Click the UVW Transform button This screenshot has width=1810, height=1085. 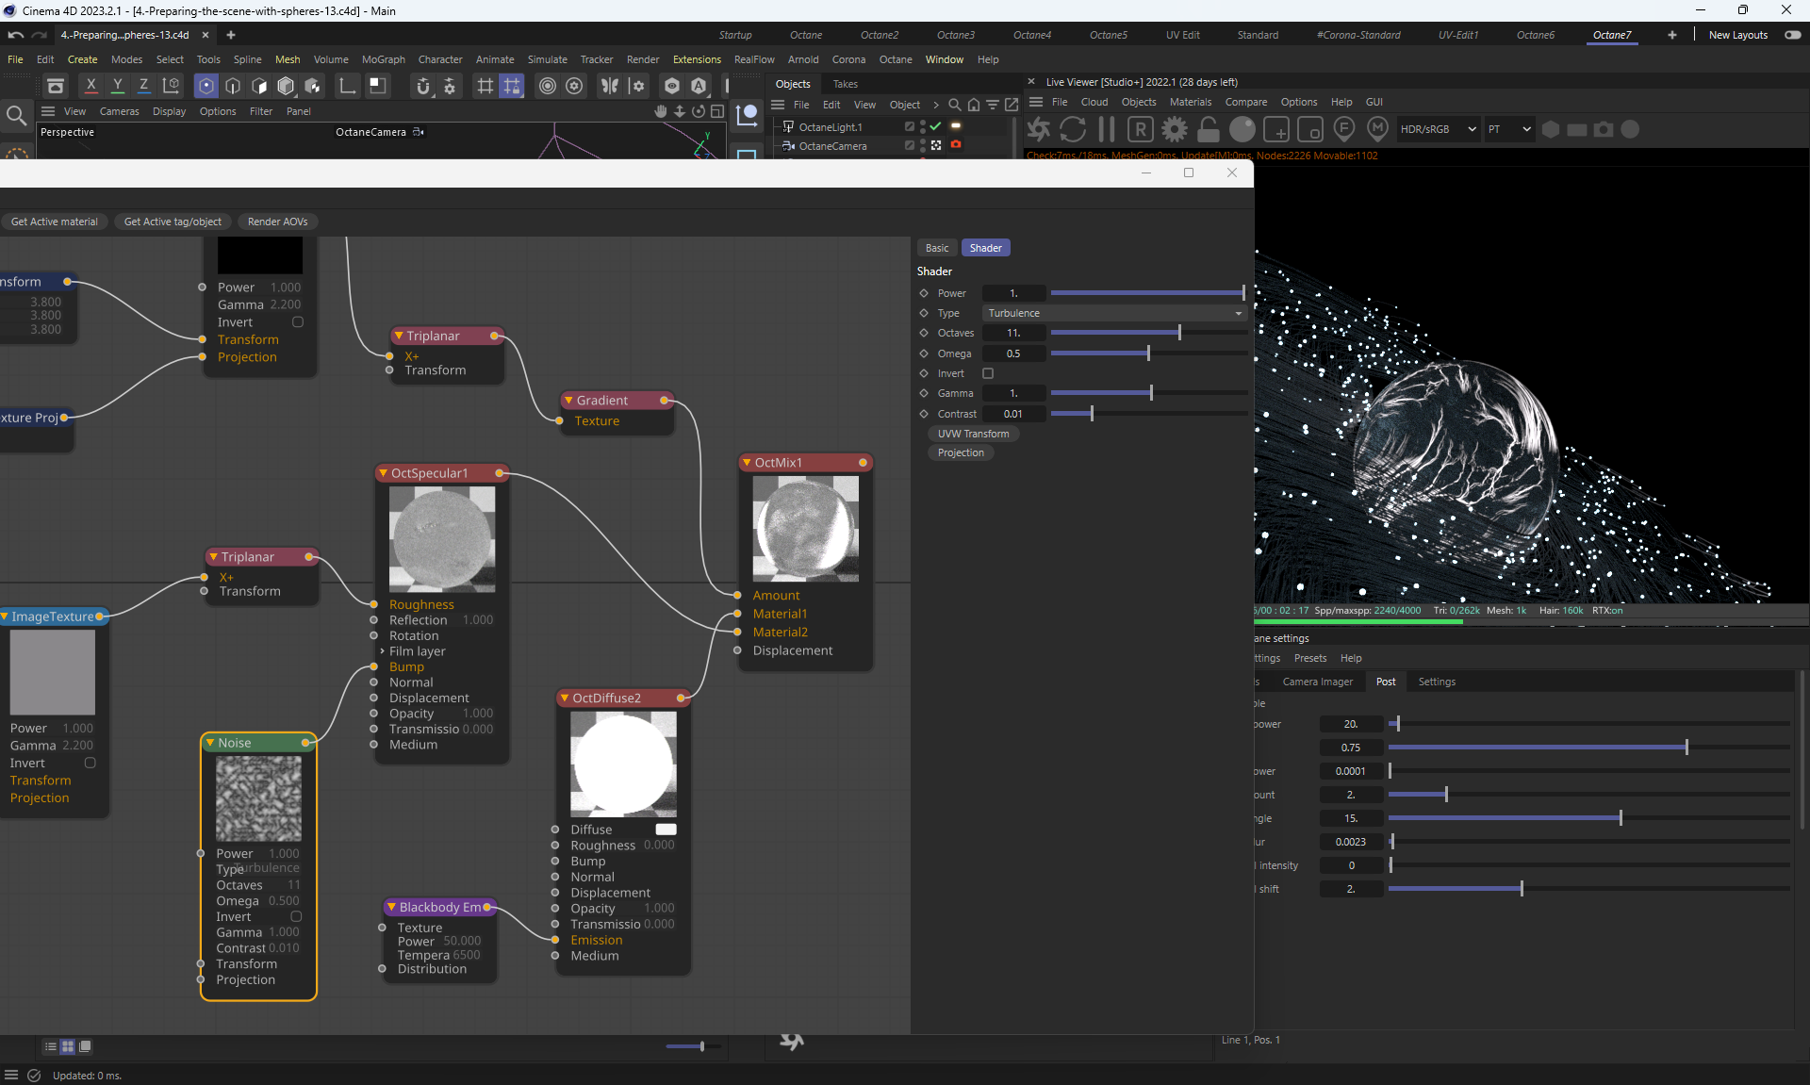click(x=973, y=434)
